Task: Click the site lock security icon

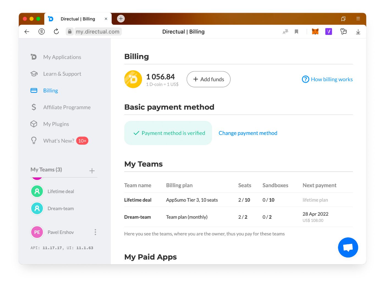Action: tap(70, 32)
